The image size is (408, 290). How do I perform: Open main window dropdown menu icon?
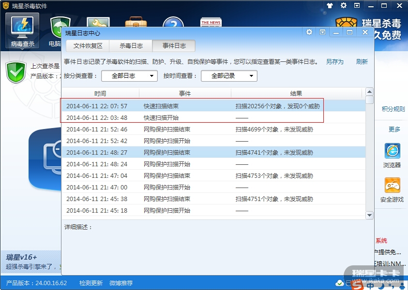coord(357,5)
